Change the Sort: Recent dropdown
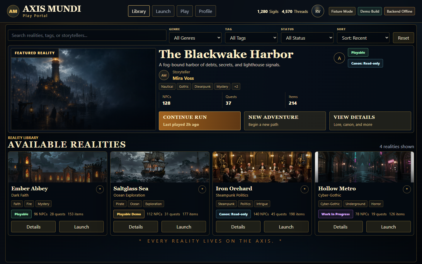The width and height of the screenshot is (422, 264). pos(363,38)
